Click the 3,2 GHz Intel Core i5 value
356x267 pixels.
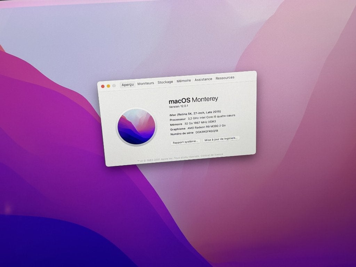(x=211, y=117)
